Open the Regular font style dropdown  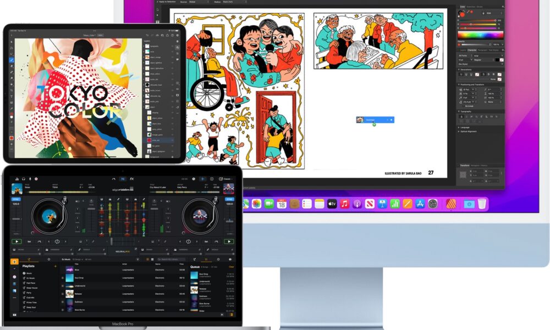tap(483, 60)
